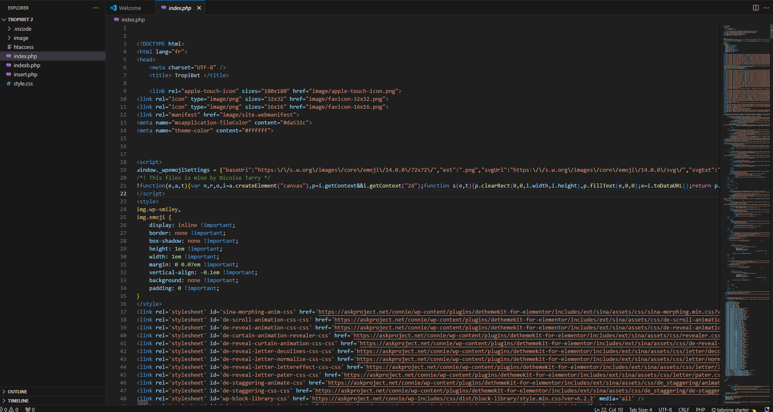Place cursor on the DOCTYPE html line
Viewport: 773px width, 412px height.
tap(160, 44)
